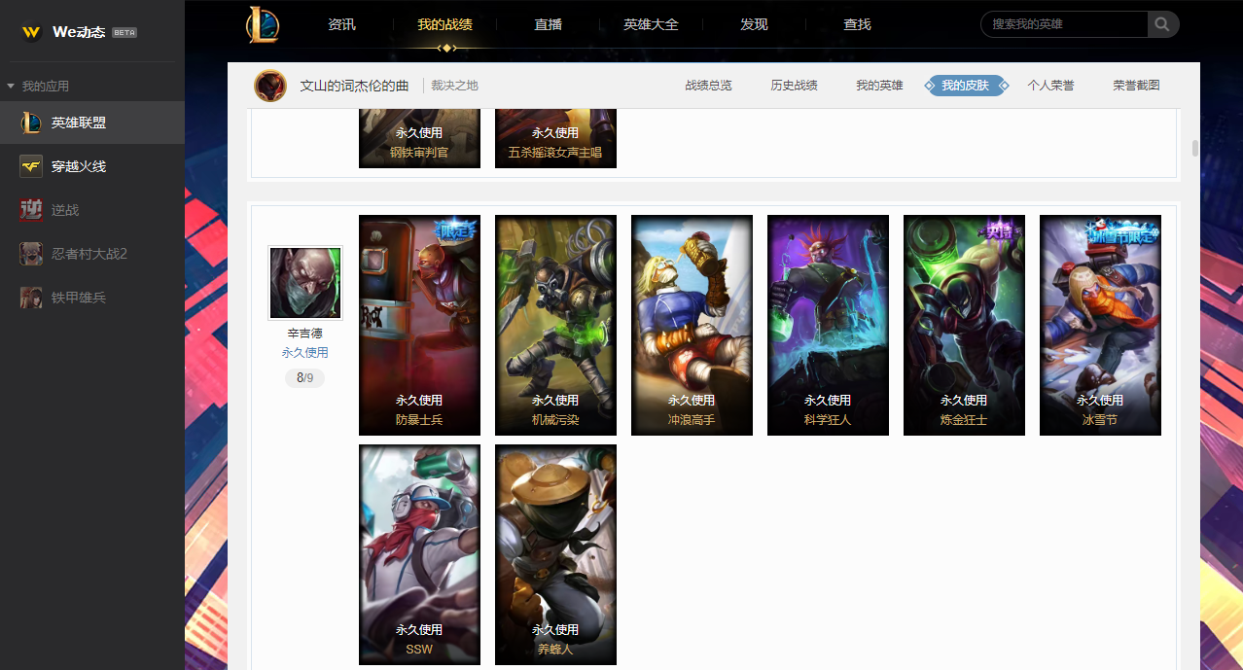Image resolution: width=1243 pixels, height=670 pixels.
Task: Click the 搜索我的英雄 search field
Action: click(1064, 24)
